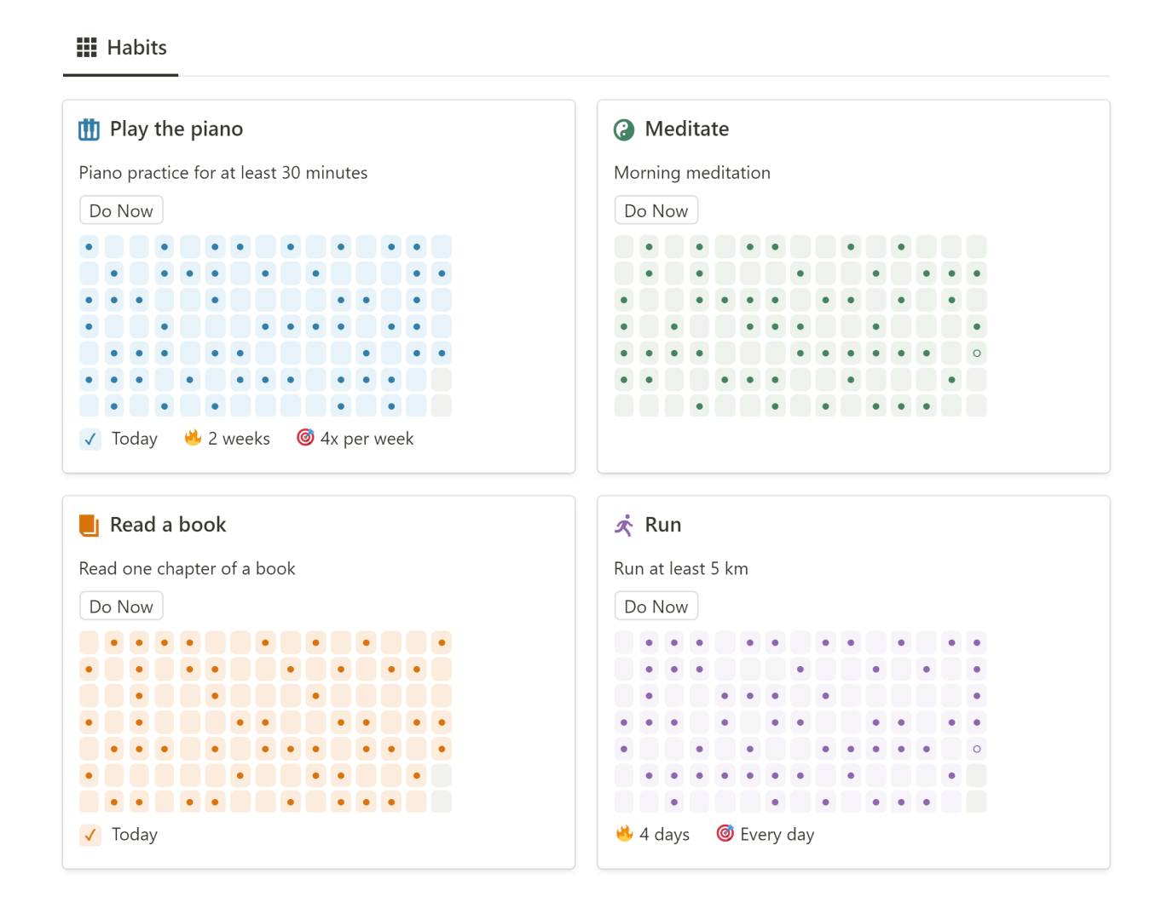Image resolution: width=1173 pixels, height=920 pixels.
Task: Open the Play the piano habit title
Action: 176,129
